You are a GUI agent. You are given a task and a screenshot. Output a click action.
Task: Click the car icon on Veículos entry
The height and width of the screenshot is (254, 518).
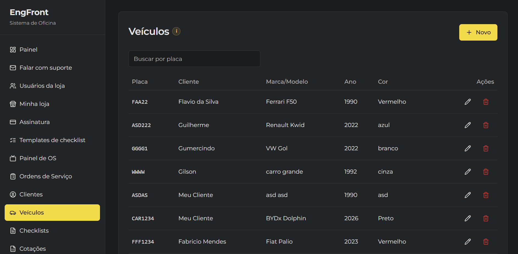[13, 213]
